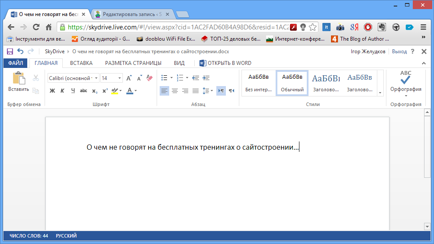Click the Save icon in the top toolbar
This screenshot has width=434, height=244.
coord(10,51)
